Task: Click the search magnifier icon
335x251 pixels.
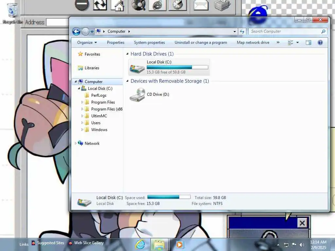Action: click(323, 31)
